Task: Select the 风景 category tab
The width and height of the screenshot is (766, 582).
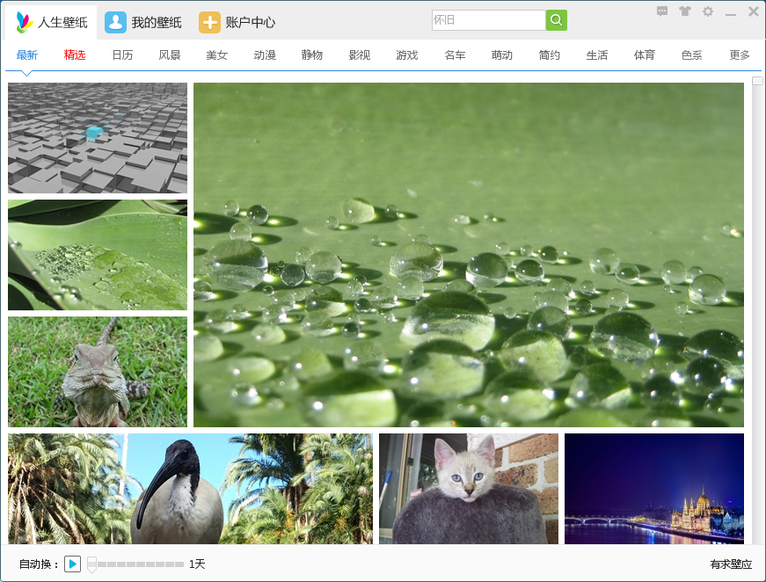Action: (170, 55)
